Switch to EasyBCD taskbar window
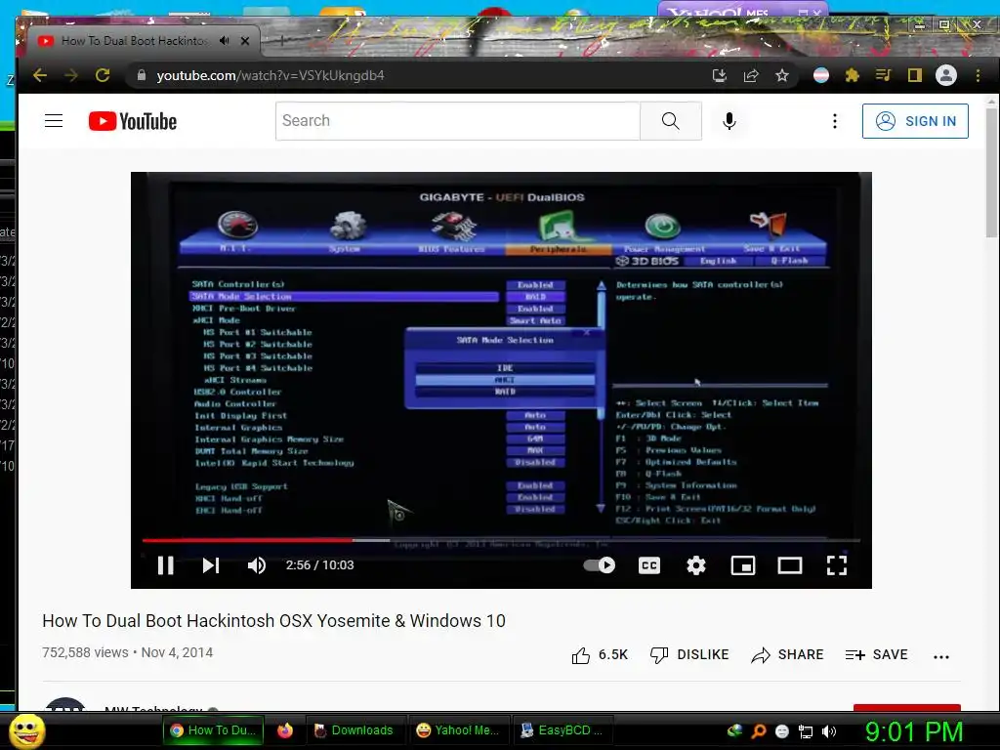The image size is (1000, 750). (x=562, y=730)
